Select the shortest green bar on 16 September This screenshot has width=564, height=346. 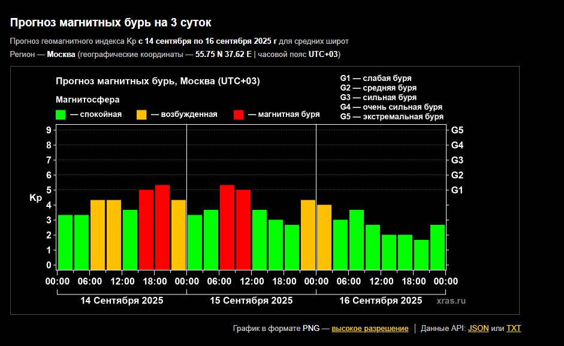(421, 254)
